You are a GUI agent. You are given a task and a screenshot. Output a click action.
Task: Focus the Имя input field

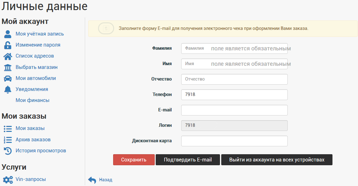[234, 64]
